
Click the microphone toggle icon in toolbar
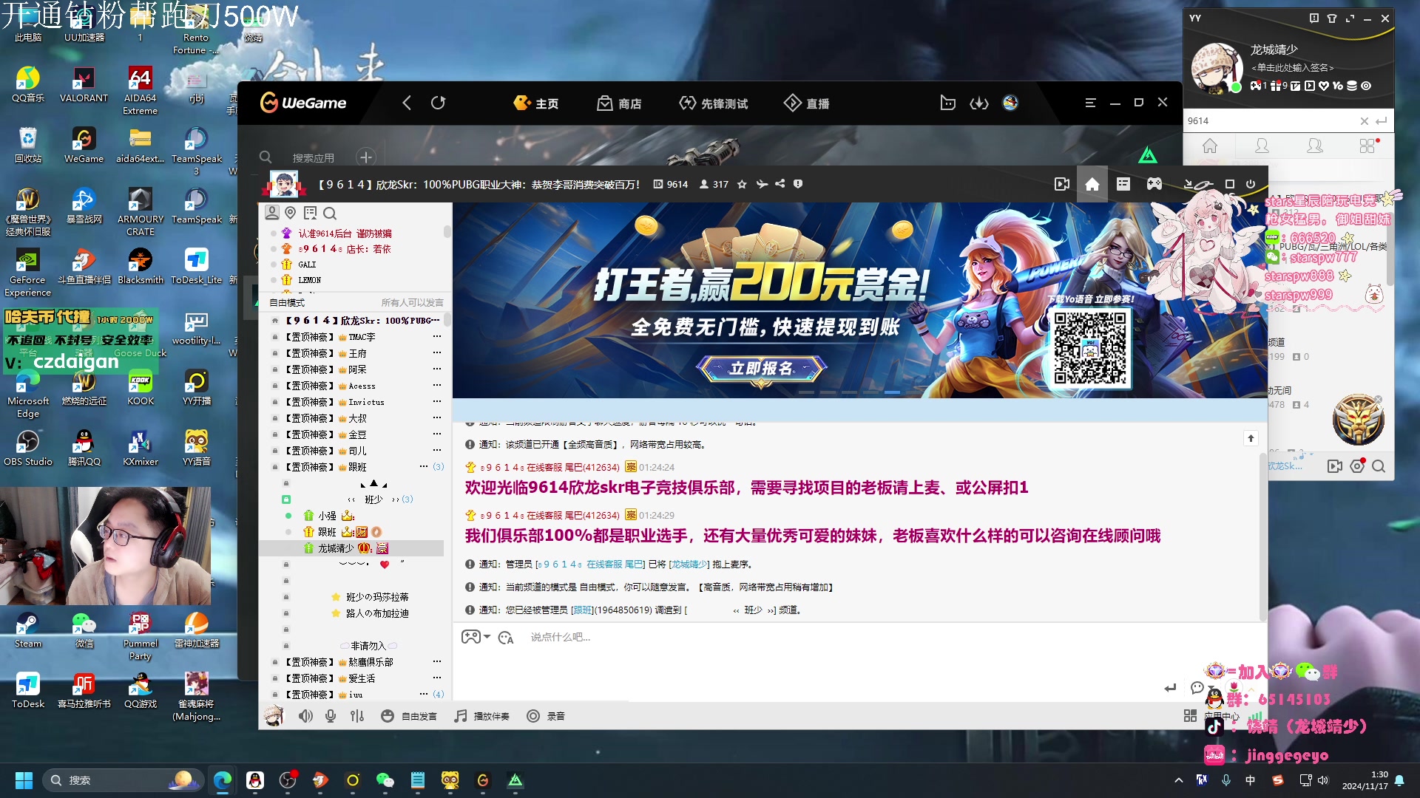[330, 716]
